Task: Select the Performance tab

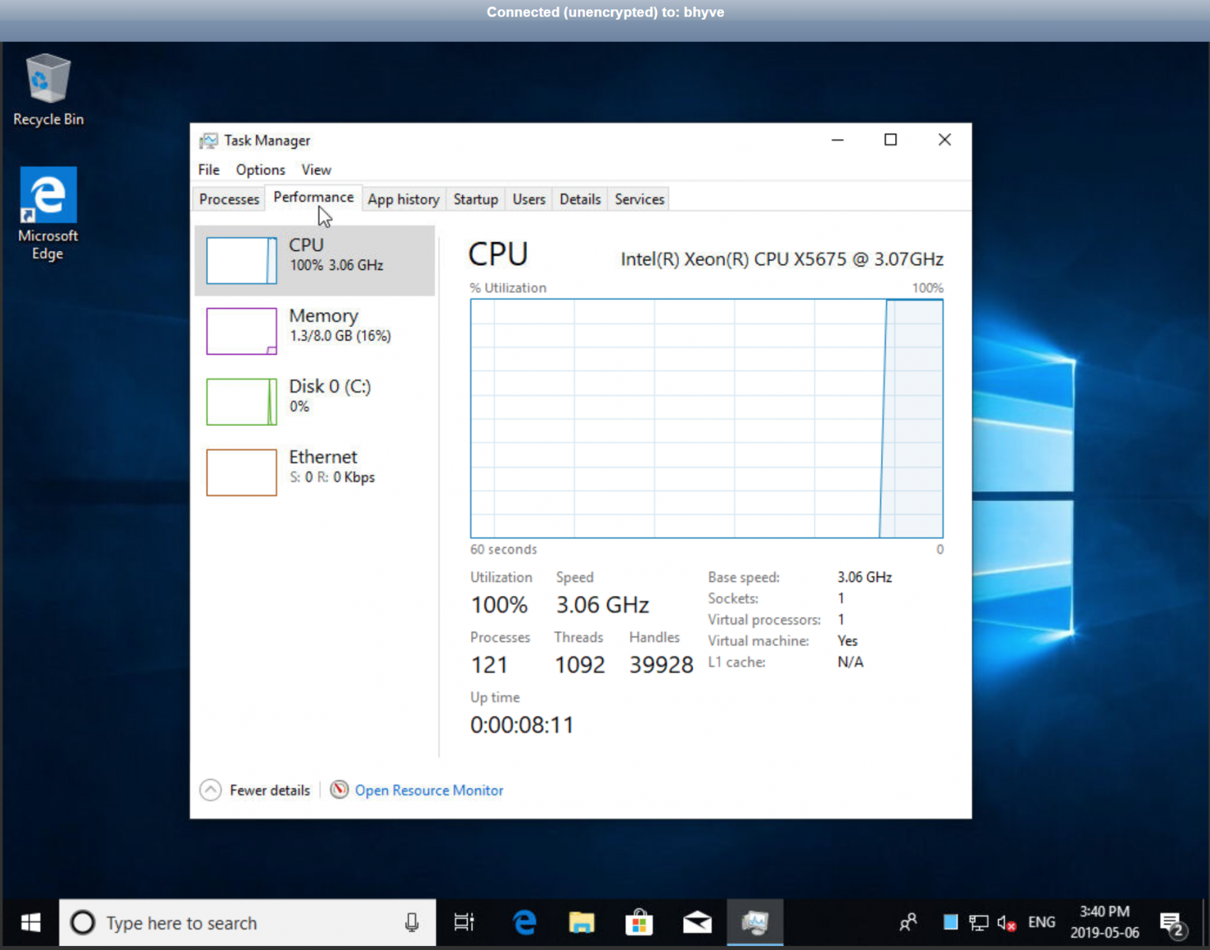Action: 313,197
